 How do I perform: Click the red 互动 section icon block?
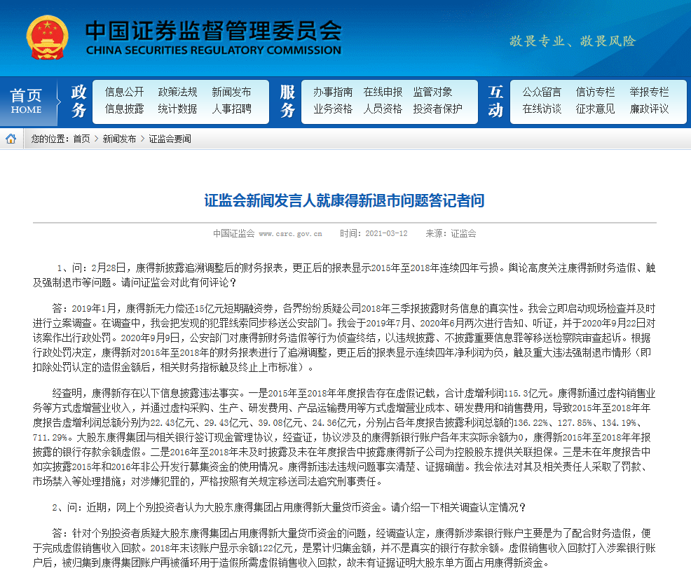[x=494, y=101]
